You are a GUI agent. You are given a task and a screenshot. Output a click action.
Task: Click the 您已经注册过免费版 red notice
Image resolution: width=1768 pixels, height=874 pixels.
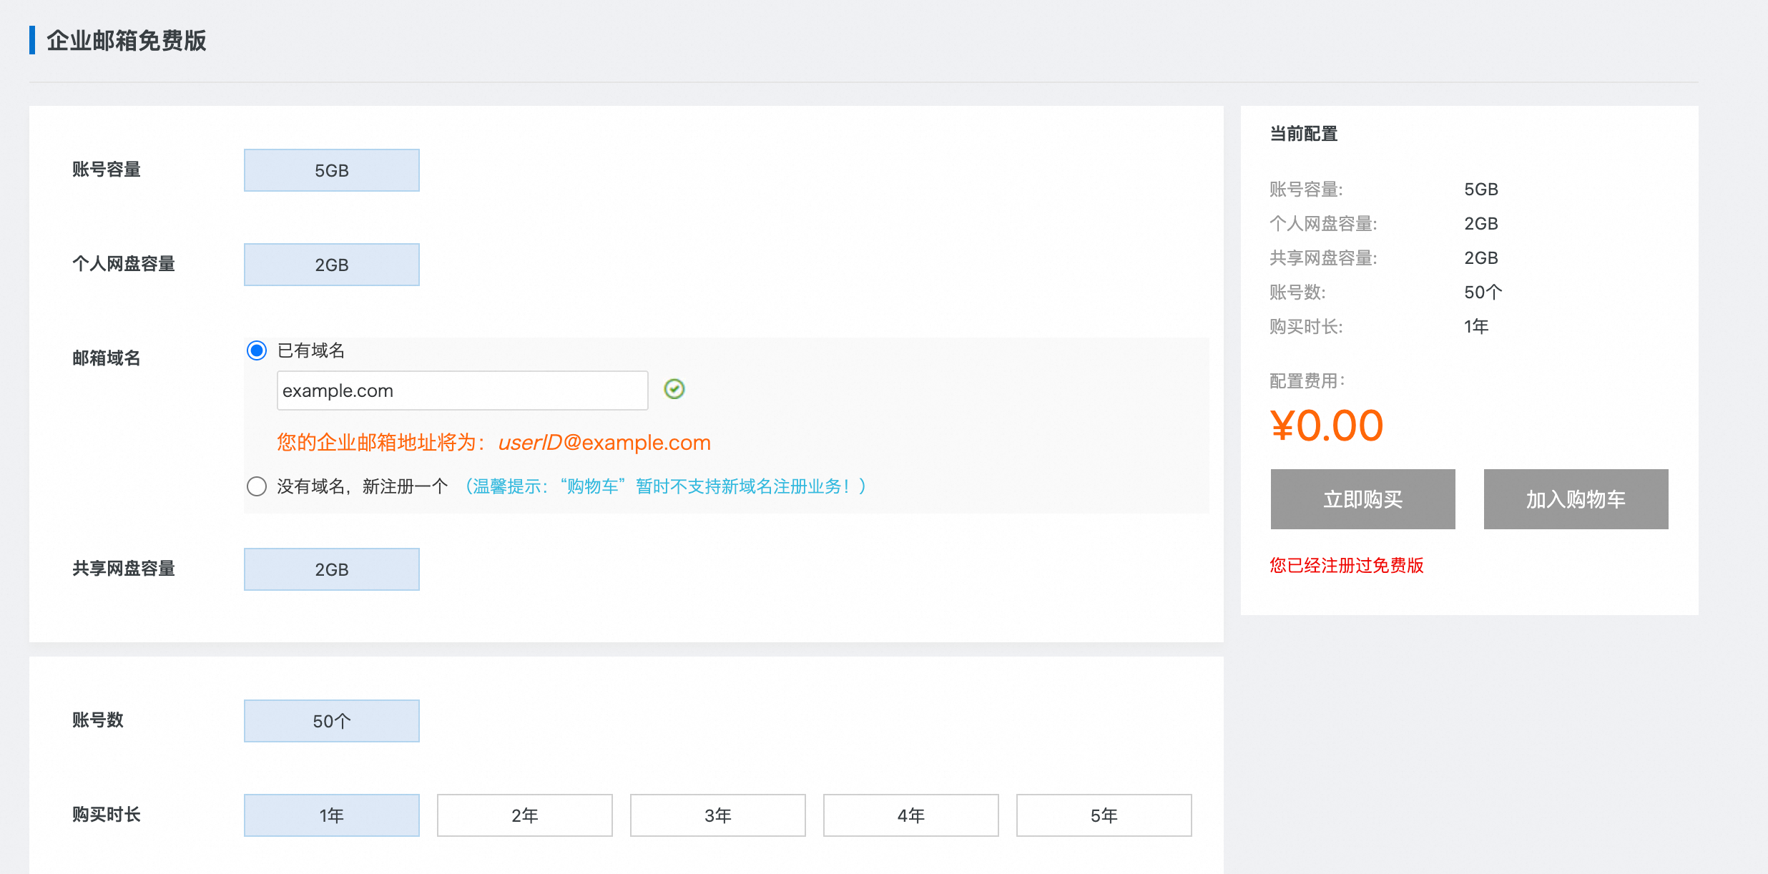1346,566
